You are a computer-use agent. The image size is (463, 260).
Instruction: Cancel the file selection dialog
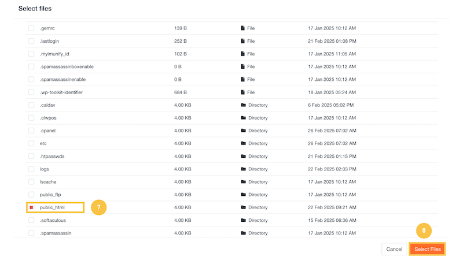pos(394,249)
